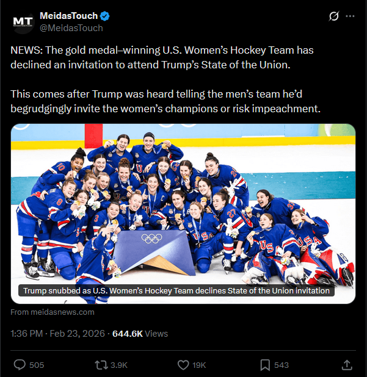The height and width of the screenshot is (377, 367).
Task: Click the share upload icon
Action: coord(346,365)
